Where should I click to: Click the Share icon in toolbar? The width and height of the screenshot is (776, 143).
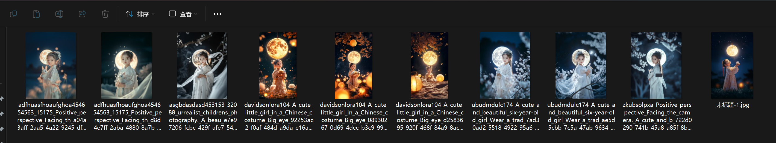82,14
